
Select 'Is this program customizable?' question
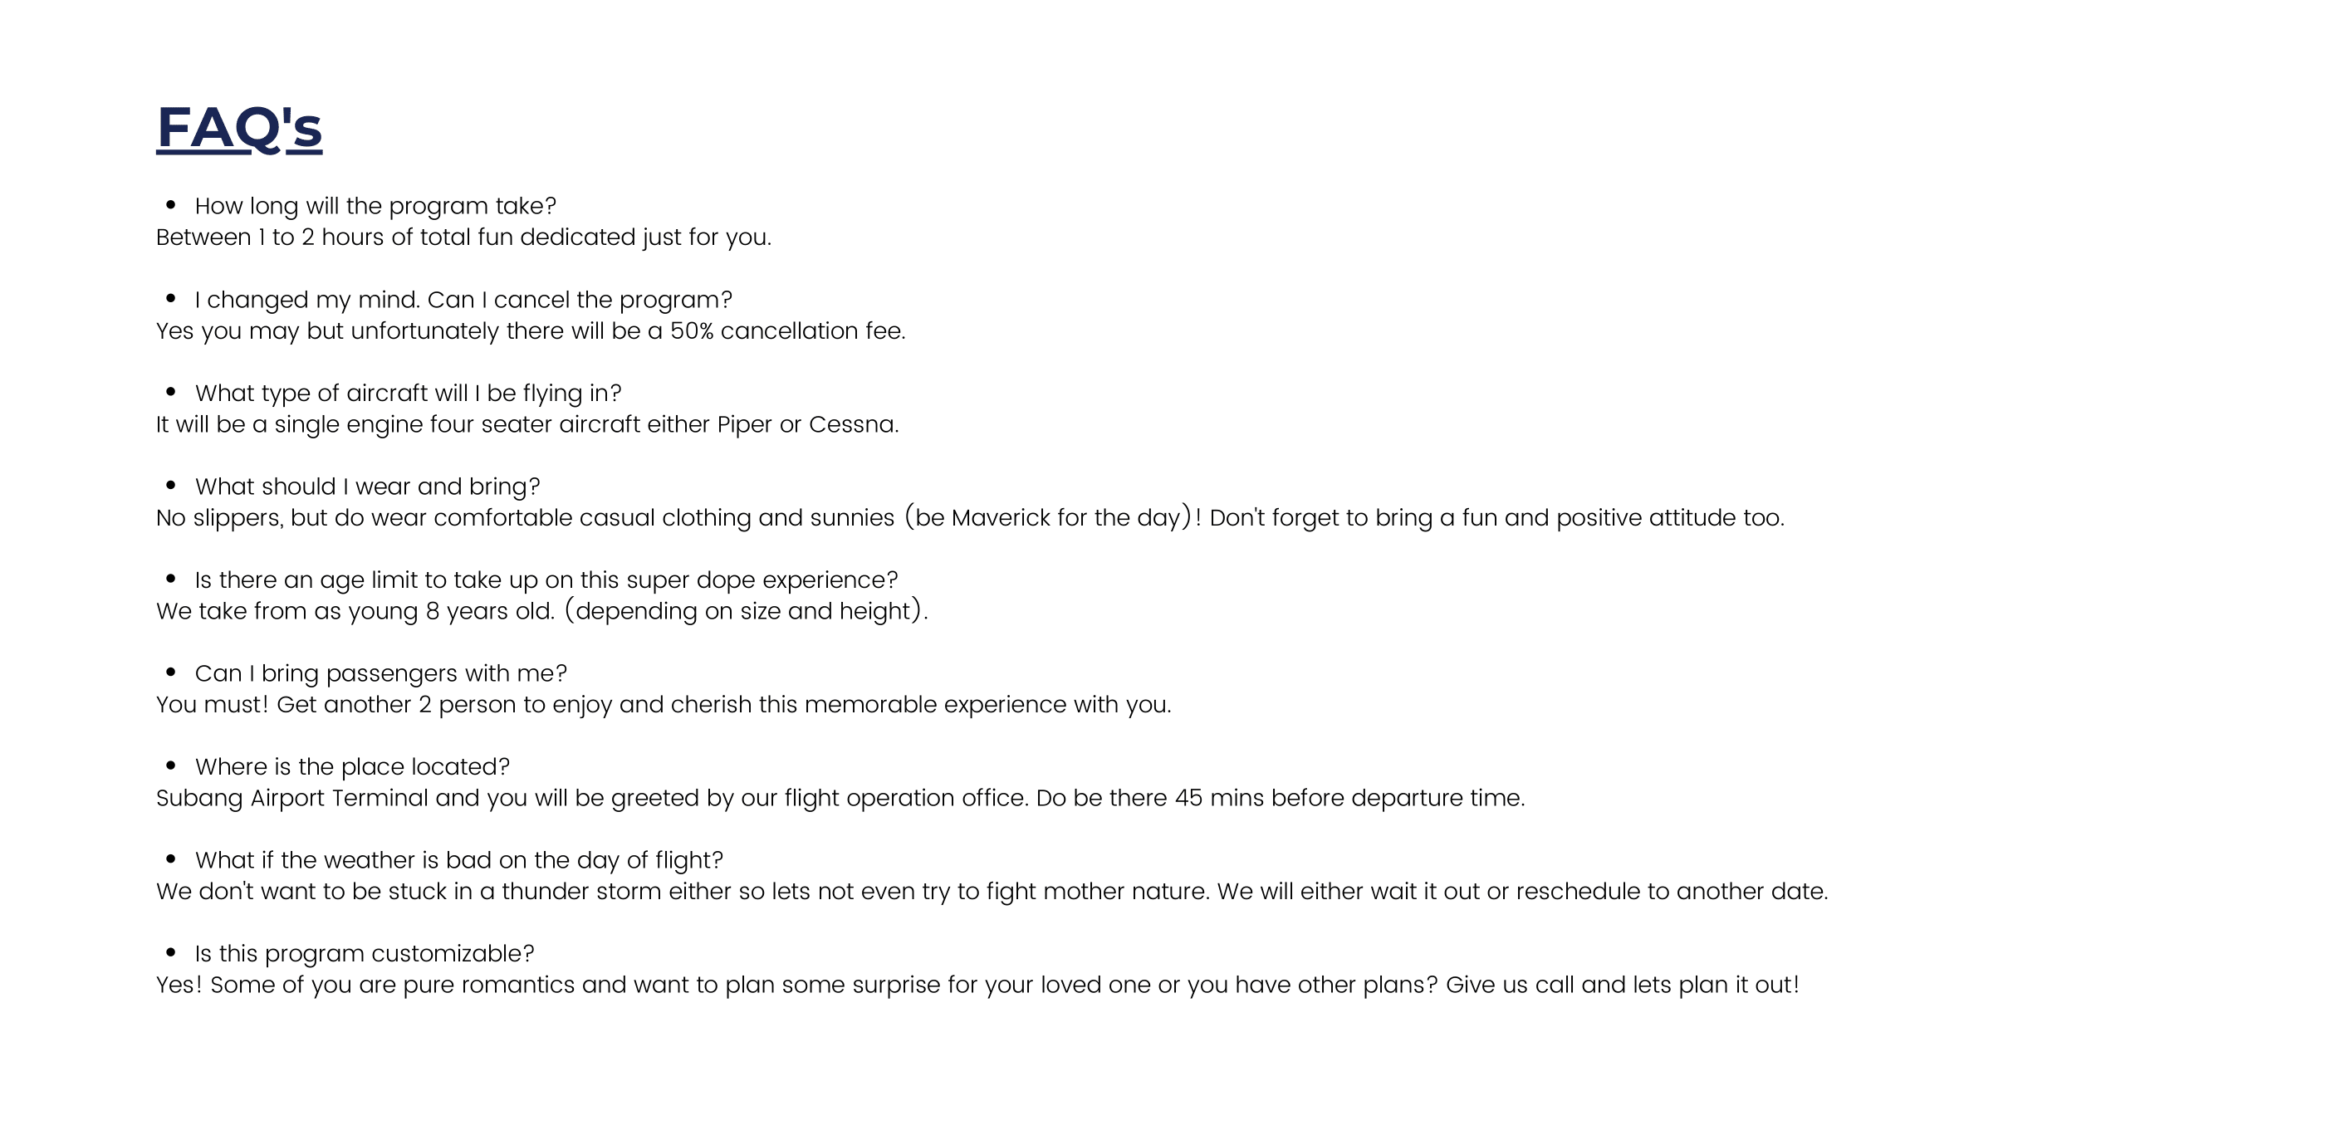tap(365, 953)
